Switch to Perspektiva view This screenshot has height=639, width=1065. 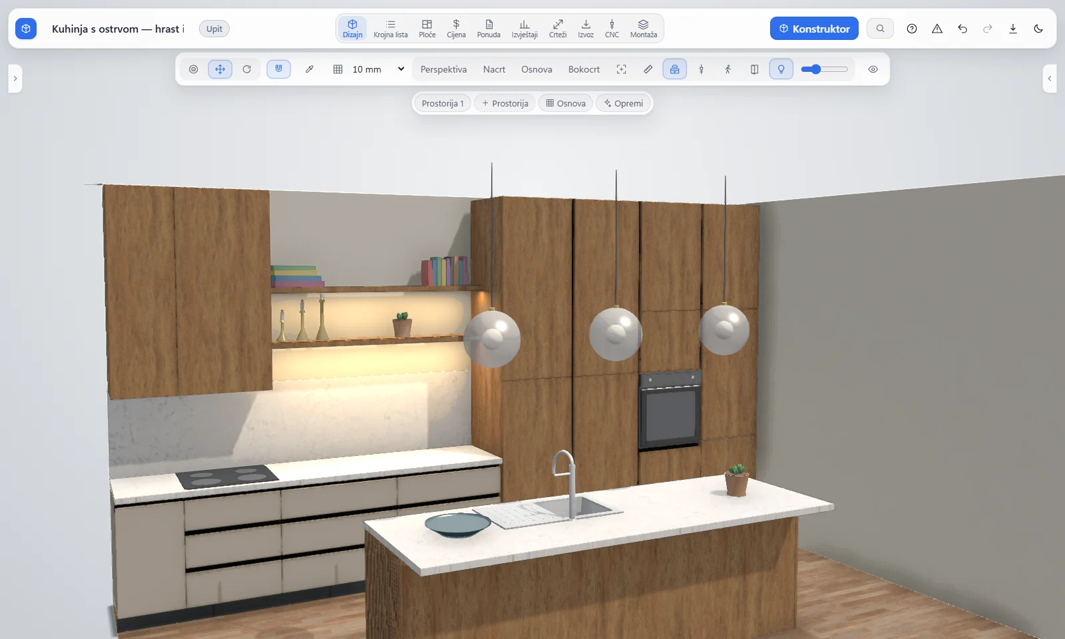coord(443,69)
